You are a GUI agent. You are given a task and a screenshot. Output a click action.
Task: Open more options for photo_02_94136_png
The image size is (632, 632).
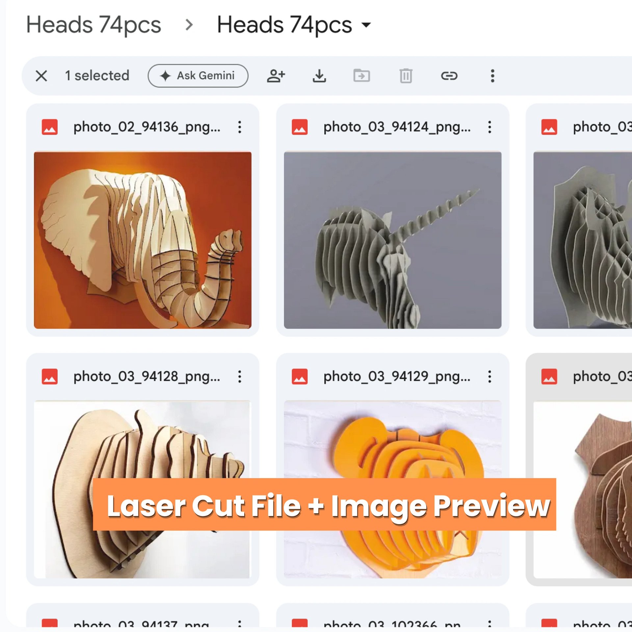pos(240,127)
